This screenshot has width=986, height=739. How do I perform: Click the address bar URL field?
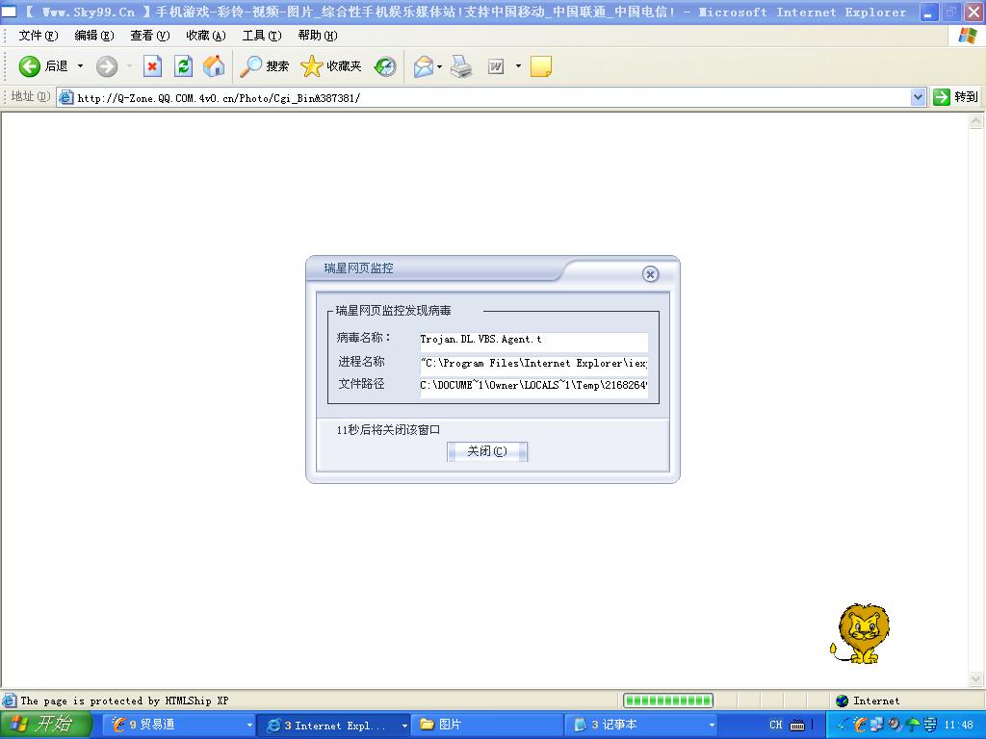490,97
